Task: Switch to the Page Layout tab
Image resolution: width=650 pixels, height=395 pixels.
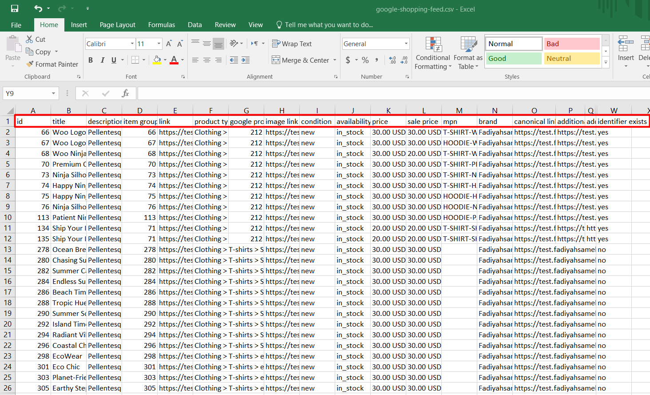Action: point(118,25)
